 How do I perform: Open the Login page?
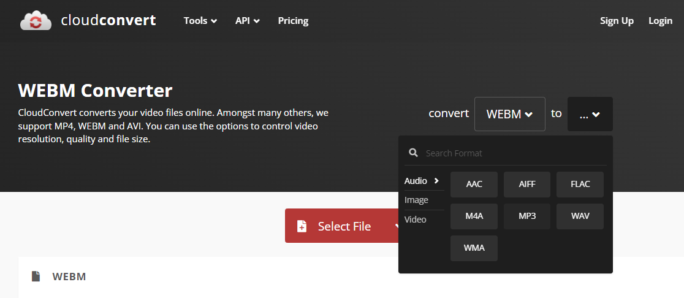coord(661,20)
